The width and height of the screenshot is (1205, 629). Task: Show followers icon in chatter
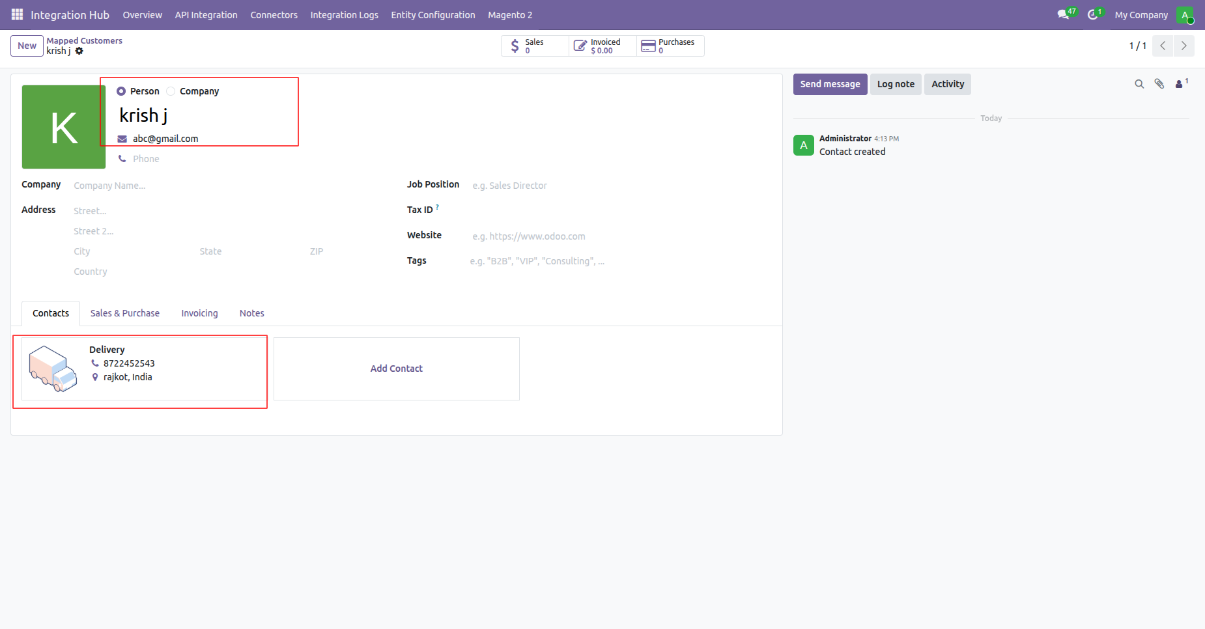(x=1181, y=83)
